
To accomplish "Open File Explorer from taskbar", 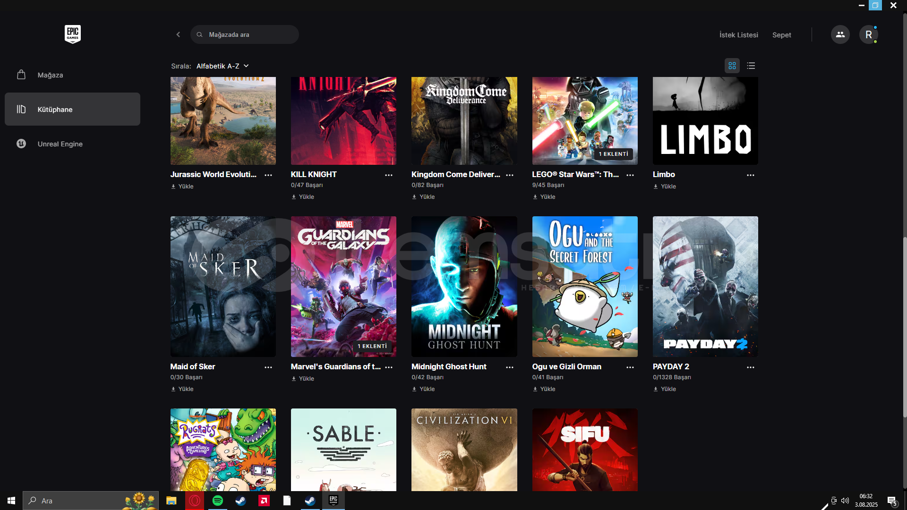I will (x=171, y=501).
